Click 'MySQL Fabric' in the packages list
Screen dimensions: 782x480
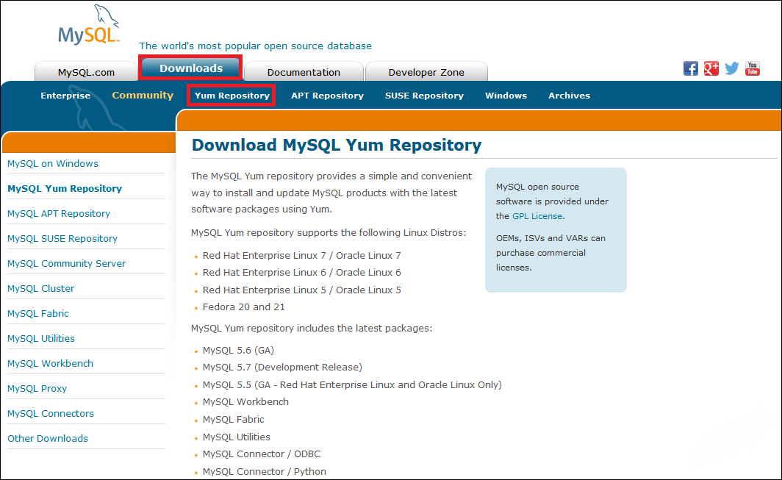(234, 420)
